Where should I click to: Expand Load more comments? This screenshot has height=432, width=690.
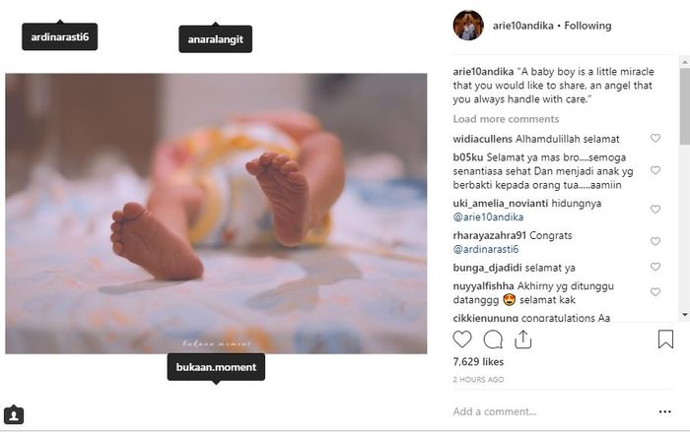[506, 119]
